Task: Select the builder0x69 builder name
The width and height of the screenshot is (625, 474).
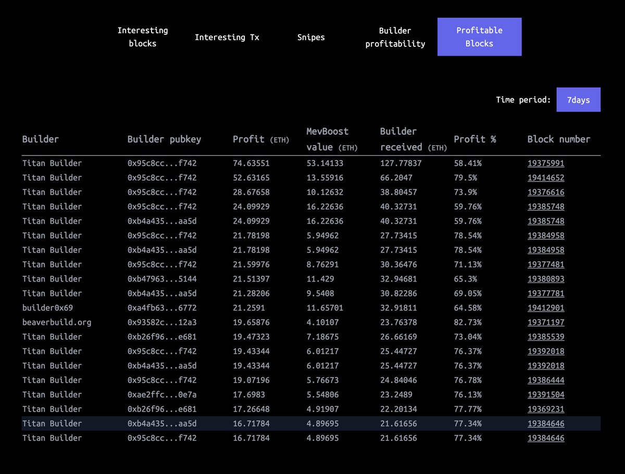Action: pos(47,308)
